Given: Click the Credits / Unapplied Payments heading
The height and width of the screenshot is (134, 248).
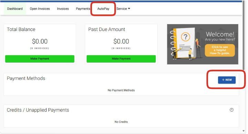Looking at the screenshot, I should [38, 110].
